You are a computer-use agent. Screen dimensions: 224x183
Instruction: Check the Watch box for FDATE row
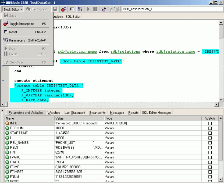click(210, 162)
